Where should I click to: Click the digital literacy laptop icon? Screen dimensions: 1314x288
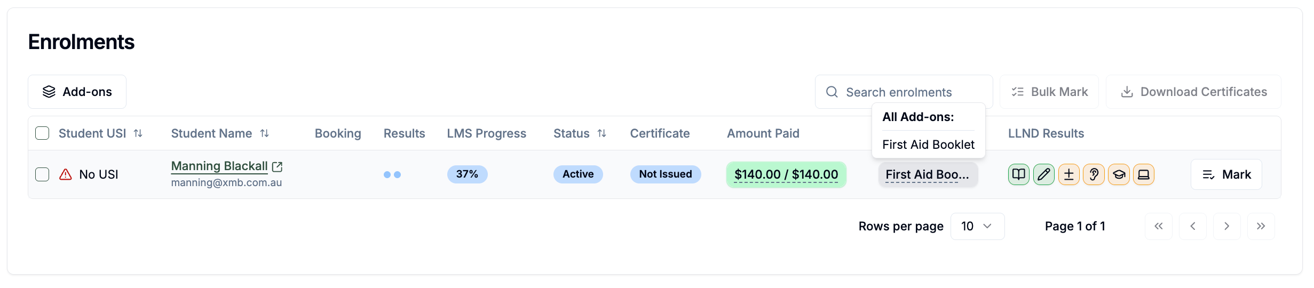click(1143, 174)
